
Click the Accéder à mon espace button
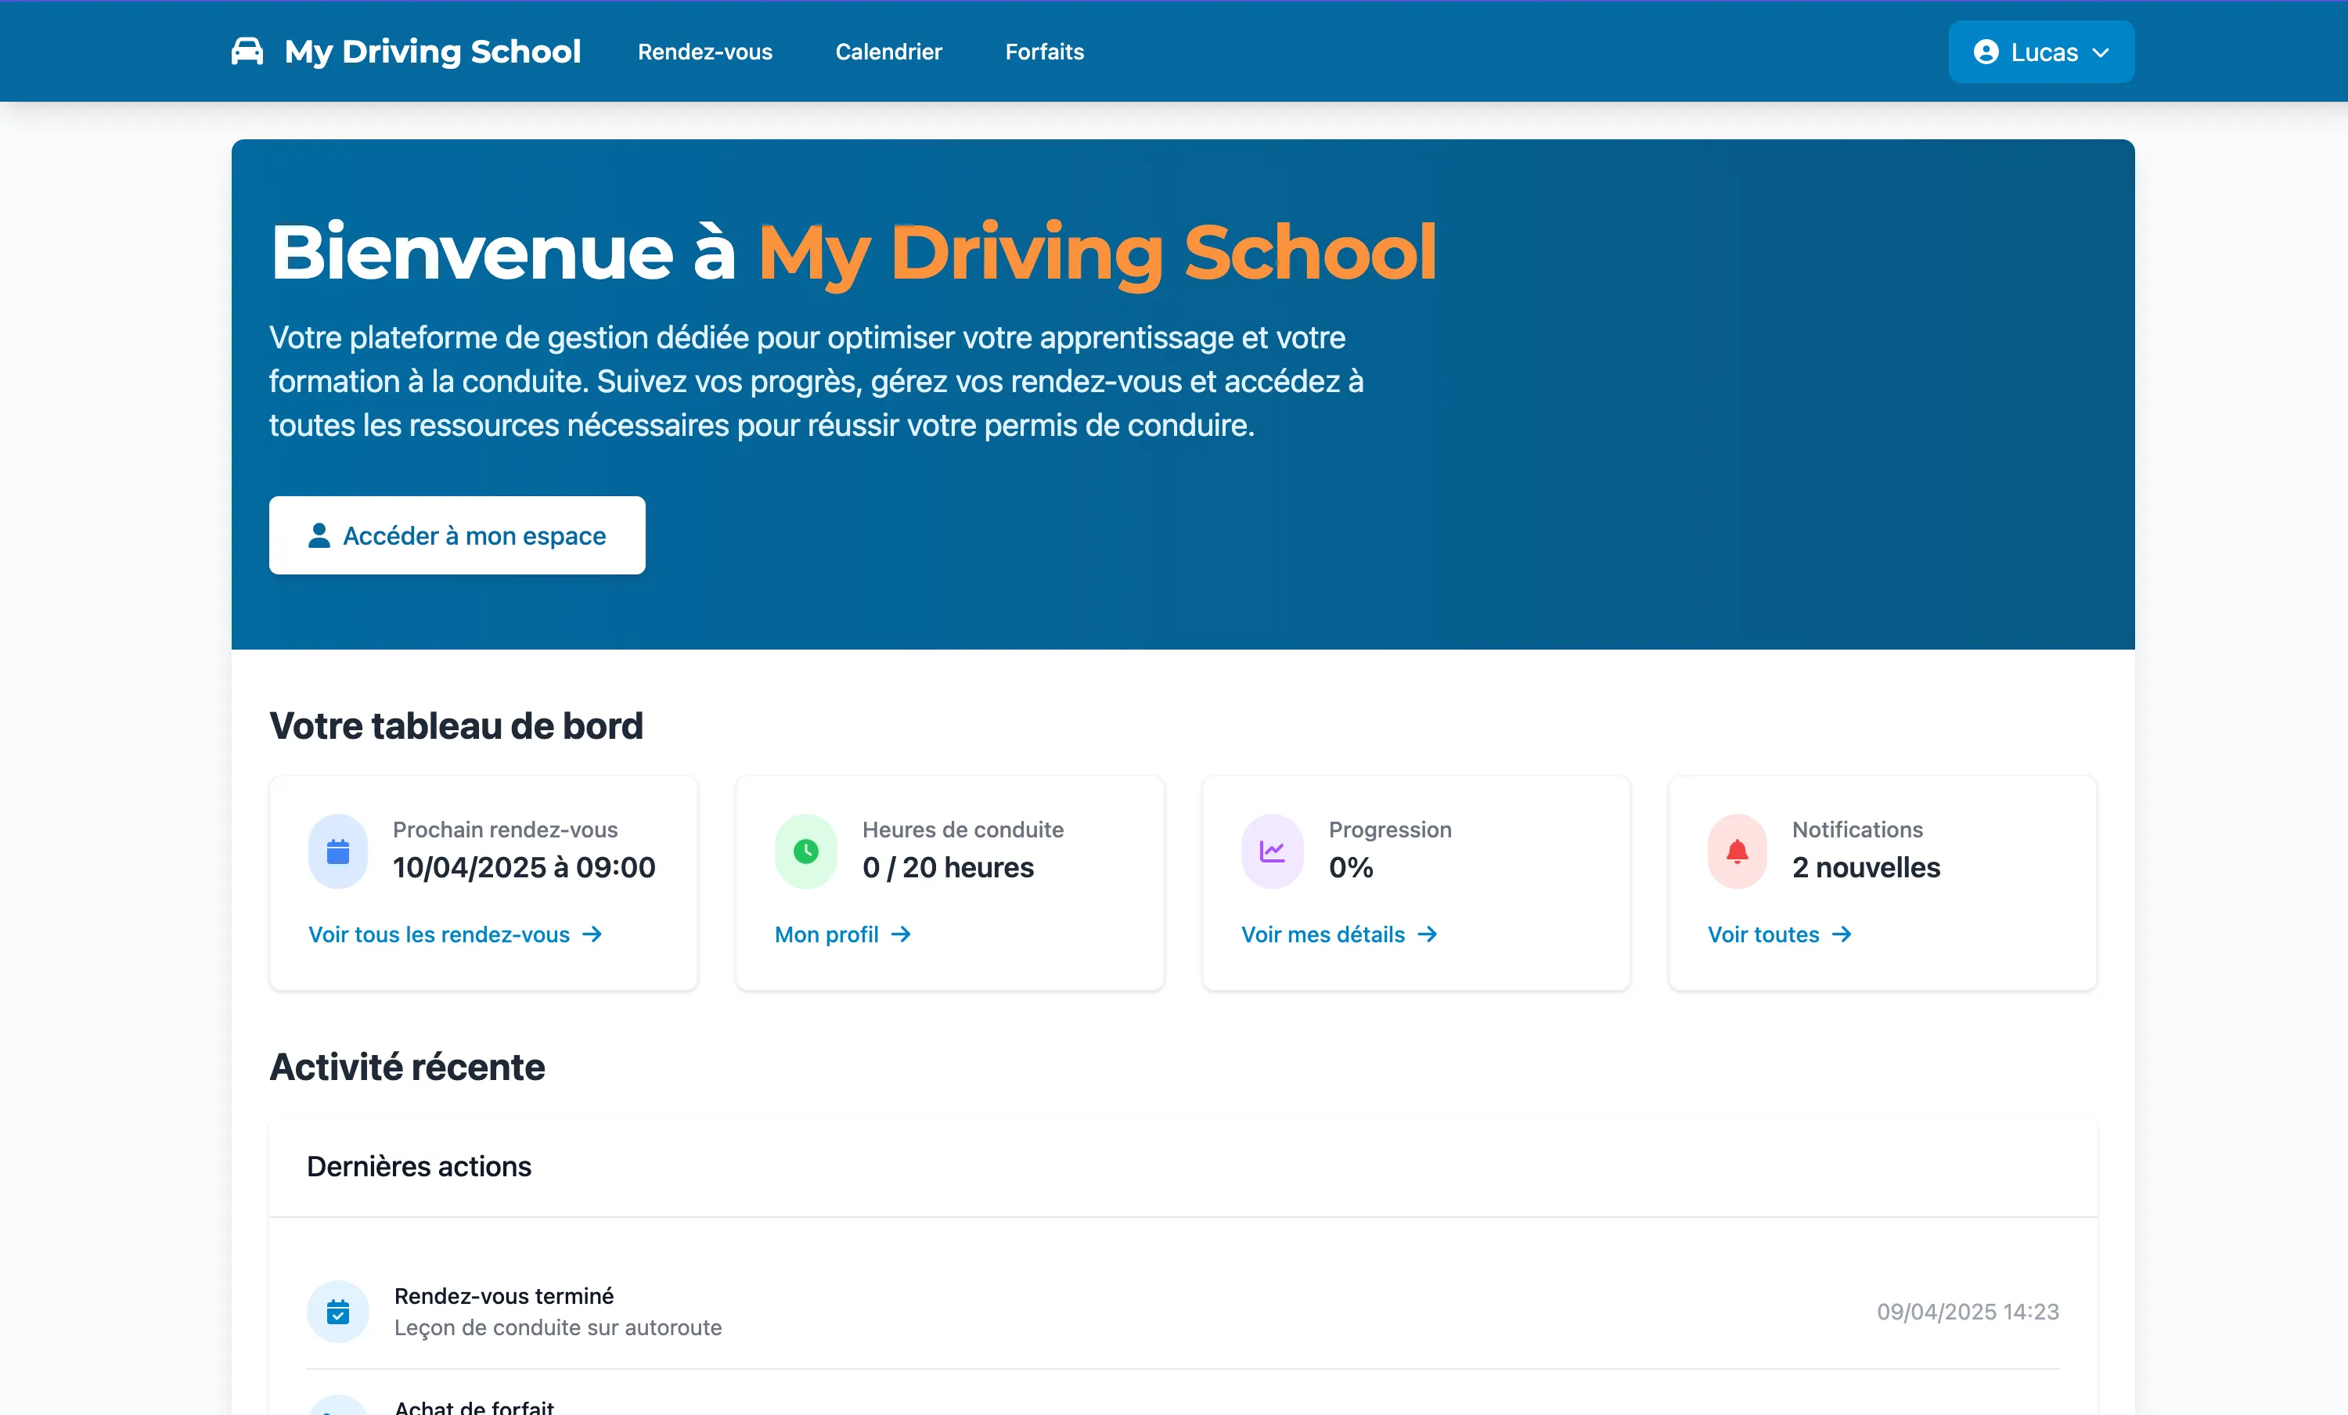pyautogui.click(x=457, y=535)
